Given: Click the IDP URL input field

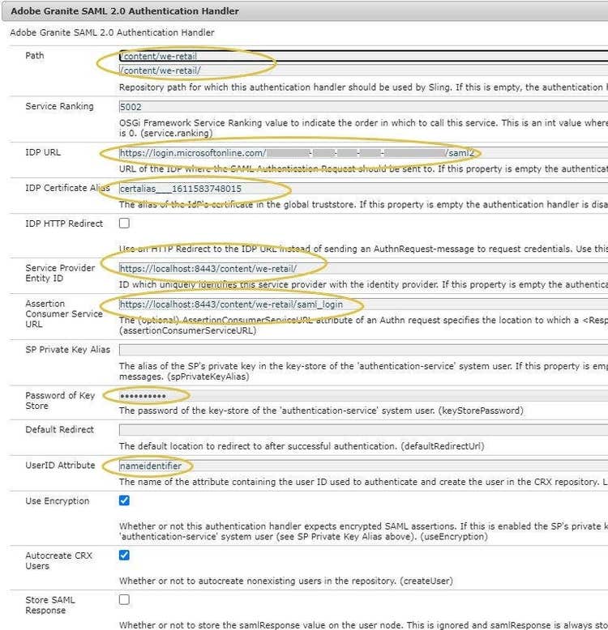Looking at the screenshot, I should tap(357, 152).
